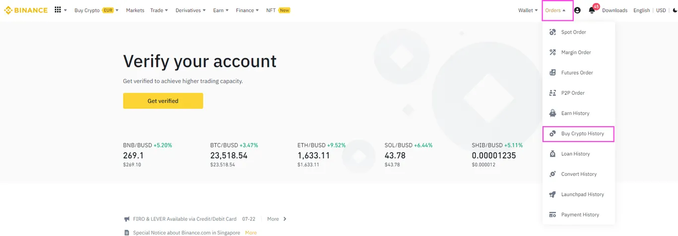Toggle dark mode moon icon
The height and width of the screenshot is (236, 678).
[675, 10]
